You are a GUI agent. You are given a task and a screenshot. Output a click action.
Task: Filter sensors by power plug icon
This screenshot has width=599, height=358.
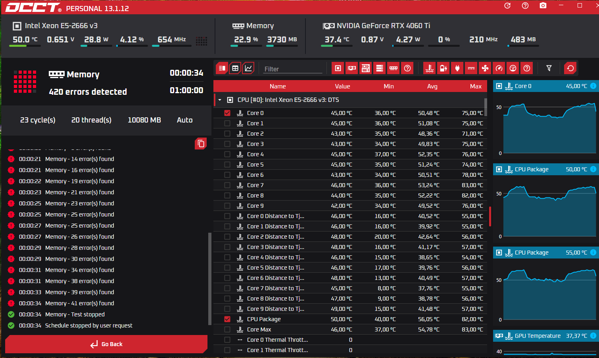tap(457, 68)
